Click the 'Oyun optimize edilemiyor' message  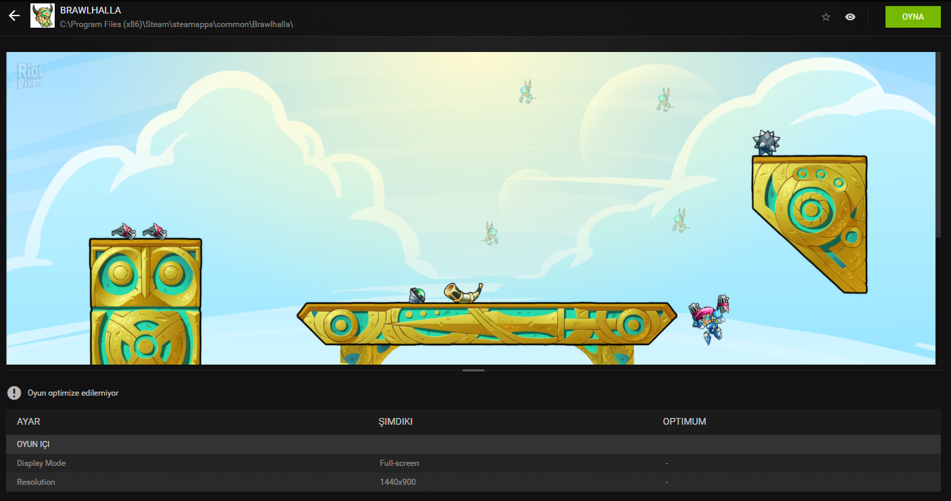click(x=73, y=393)
